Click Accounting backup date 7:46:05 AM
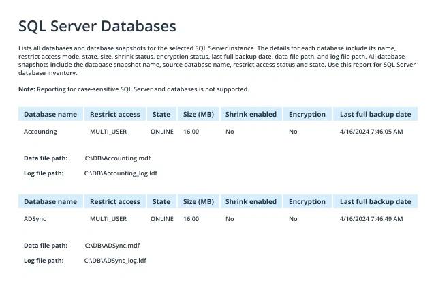This screenshot has height=307, width=436. click(371, 132)
